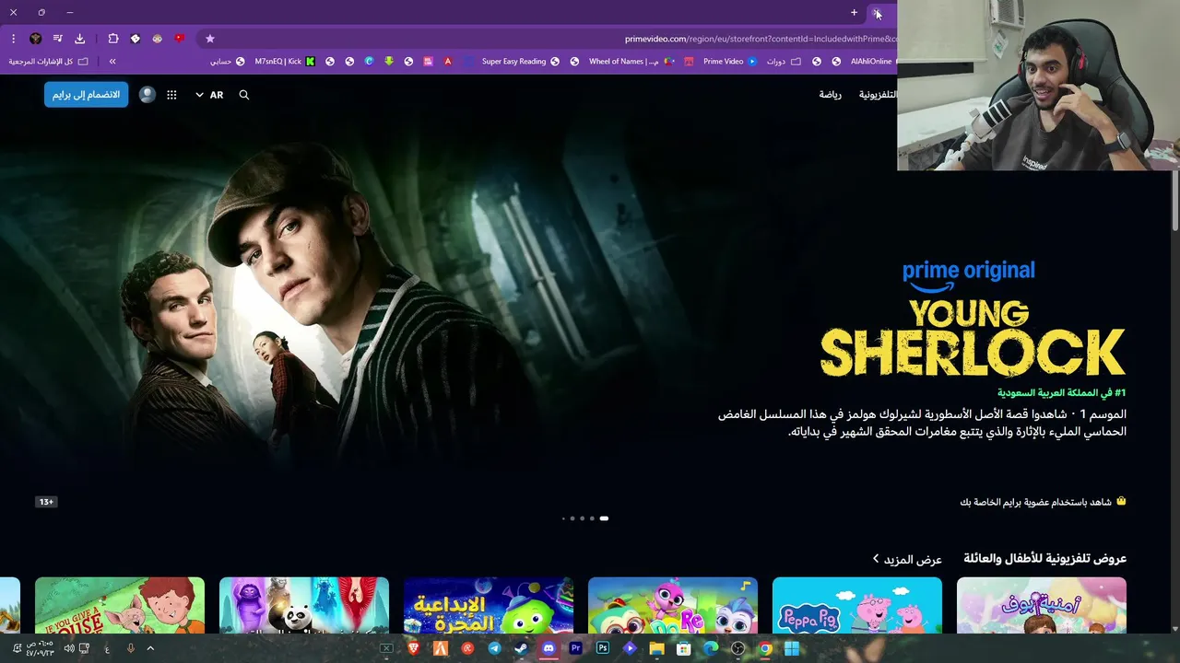Open the أمنية بوف show thumbnail

click(1042, 605)
